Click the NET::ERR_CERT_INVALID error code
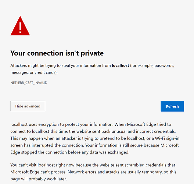Screen dimensions: 194x184 point(29,83)
